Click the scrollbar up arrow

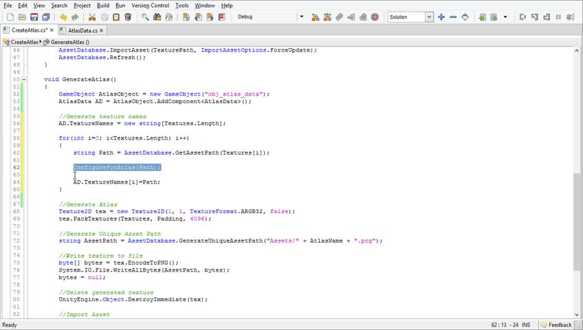click(x=577, y=51)
